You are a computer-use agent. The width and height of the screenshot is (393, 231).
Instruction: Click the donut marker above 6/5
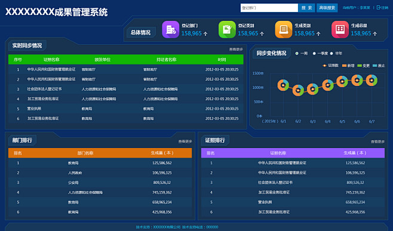tap(342, 81)
